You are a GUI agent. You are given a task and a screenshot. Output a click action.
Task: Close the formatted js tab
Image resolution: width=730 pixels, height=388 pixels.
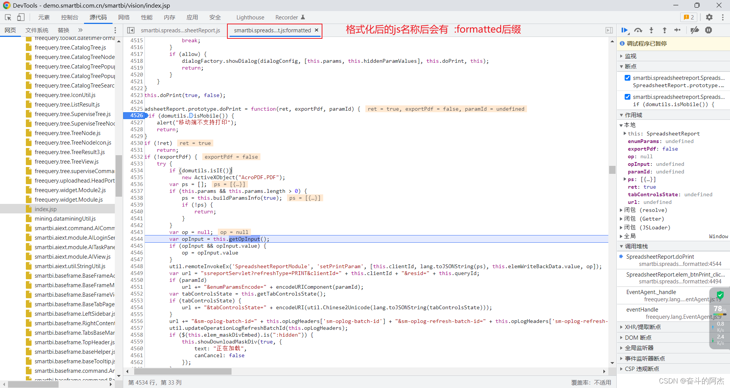(316, 30)
